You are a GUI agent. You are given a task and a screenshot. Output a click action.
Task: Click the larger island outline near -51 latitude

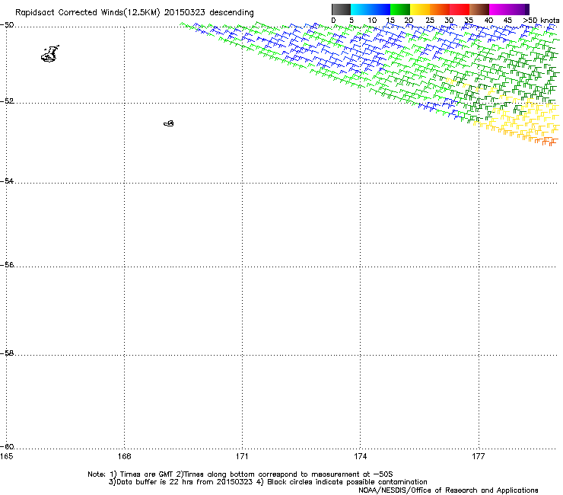[x=50, y=54]
